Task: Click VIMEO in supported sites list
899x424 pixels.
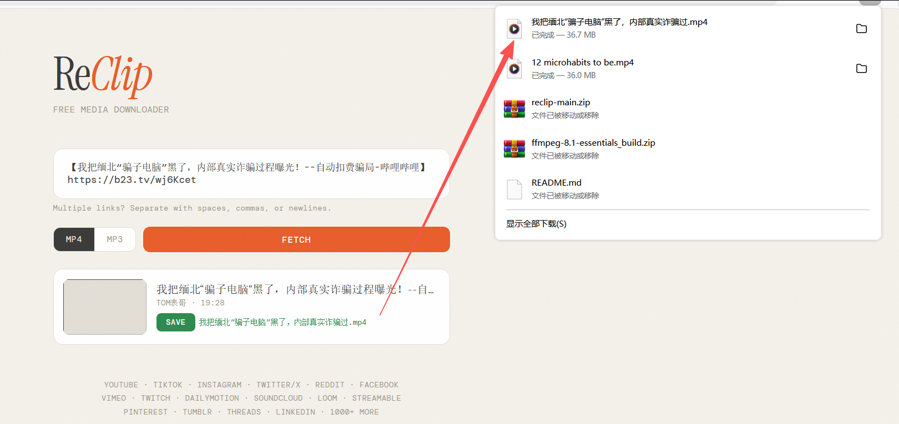Action: tap(114, 398)
